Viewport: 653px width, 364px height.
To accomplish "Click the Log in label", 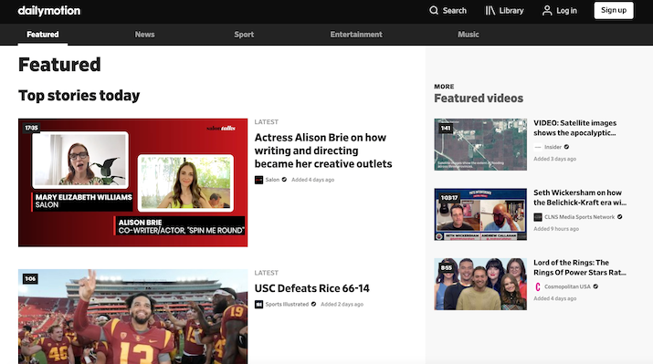I will [567, 11].
